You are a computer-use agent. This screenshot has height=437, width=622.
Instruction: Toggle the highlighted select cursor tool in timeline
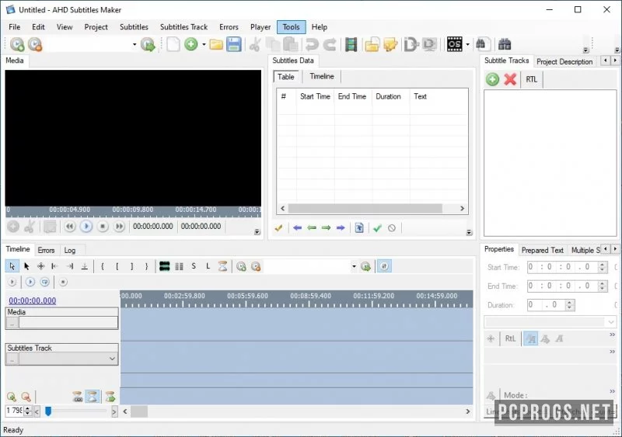click(x=12, y=266)
